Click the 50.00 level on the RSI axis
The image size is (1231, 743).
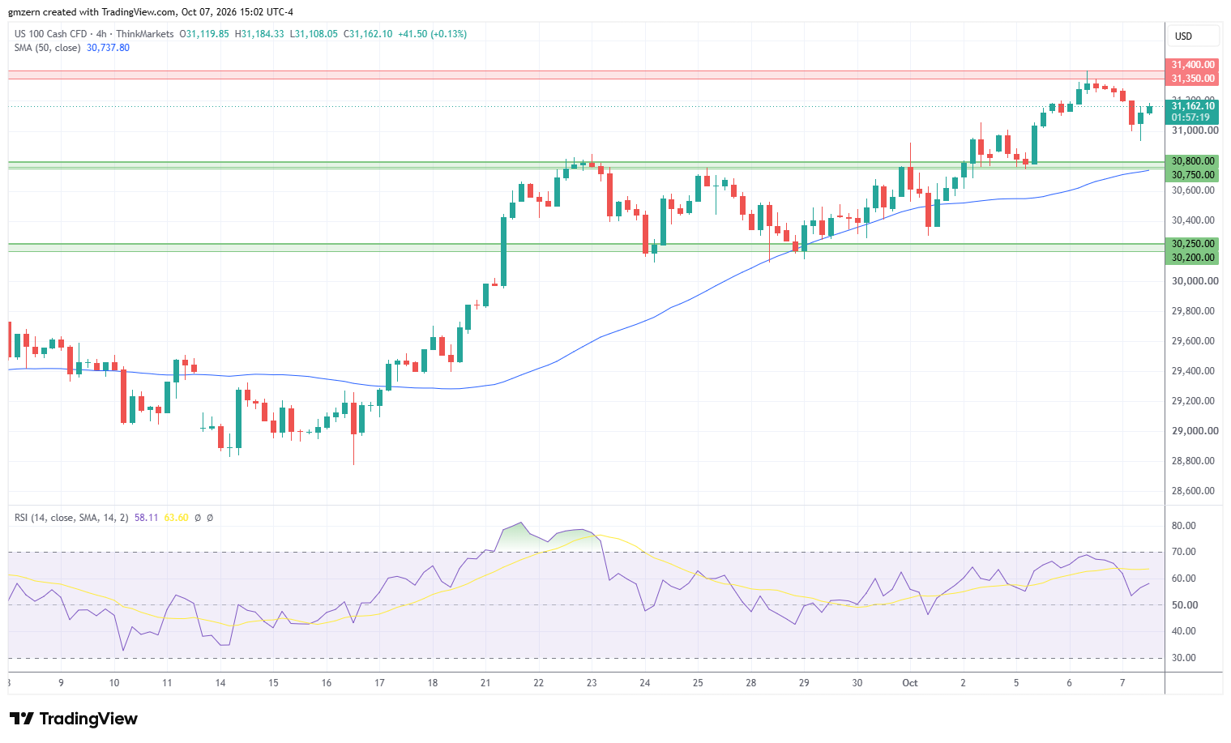point(1184,605)
